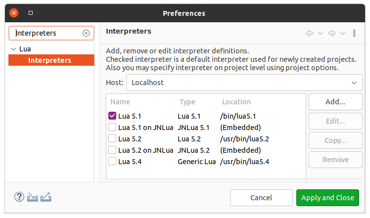The width and height of the screenshot is (370, 218).
Task: Click the export preferences icon
Action: (46, 197)
